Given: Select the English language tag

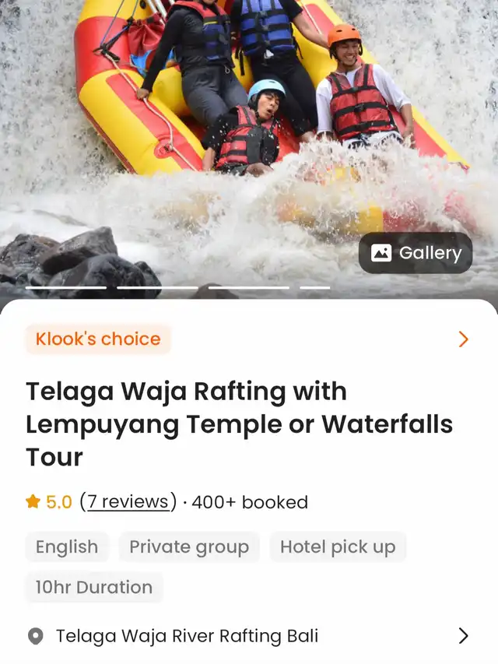Looking at the screenshot, I should [67, 546].
